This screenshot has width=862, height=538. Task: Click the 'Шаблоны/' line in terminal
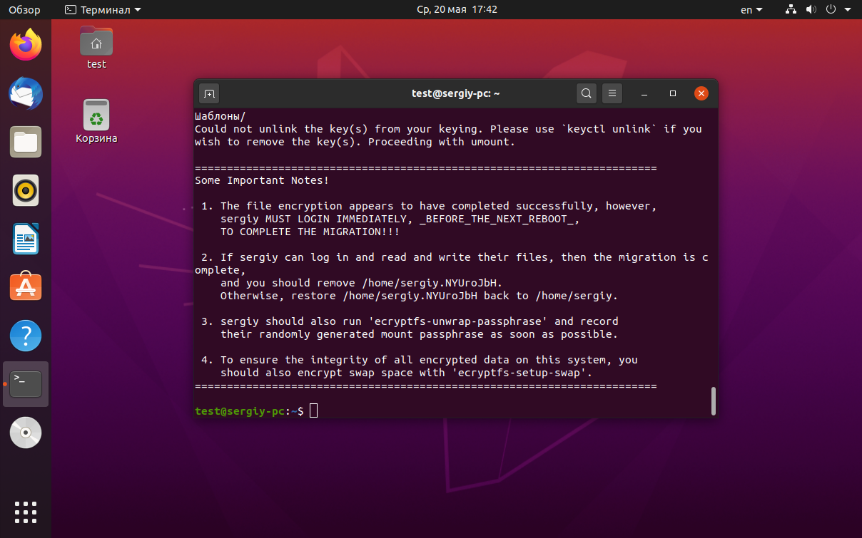tap(220, 116)
